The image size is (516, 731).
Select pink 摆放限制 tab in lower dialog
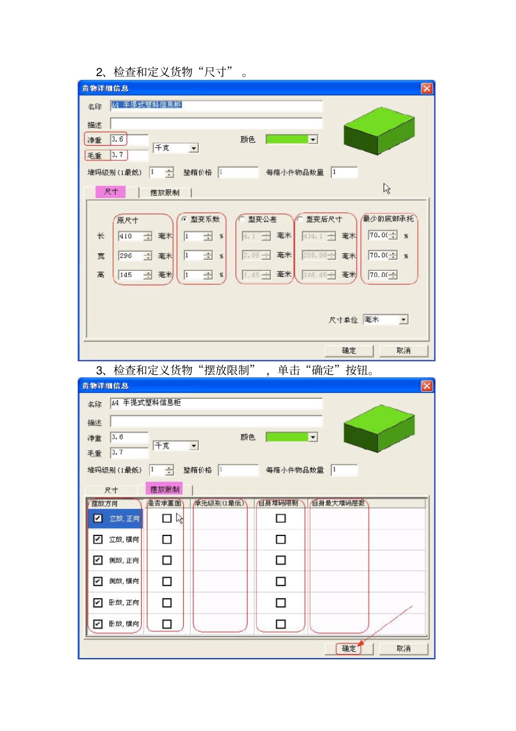[x=165, y=489]
